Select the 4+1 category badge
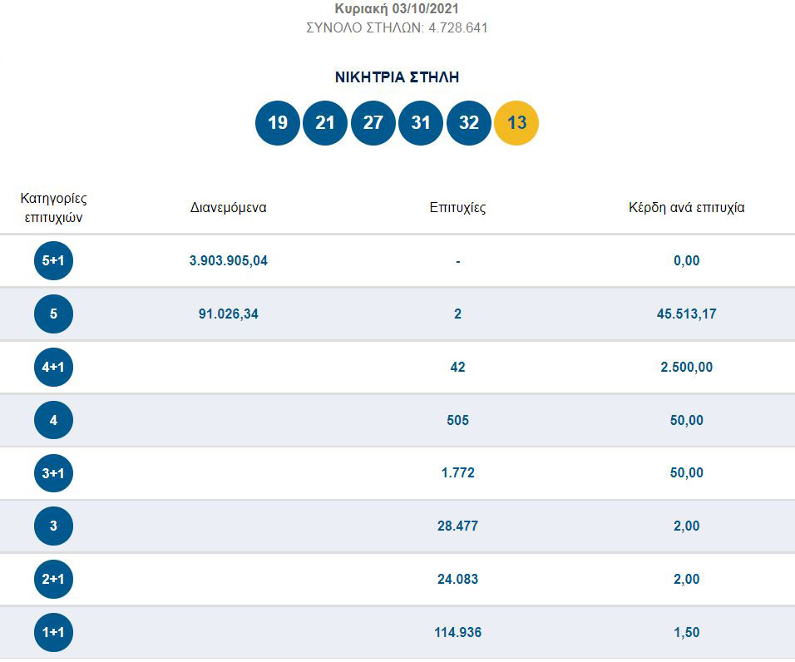Image resolution: width=795 pixels, height=662 pixels. (53, 367)
